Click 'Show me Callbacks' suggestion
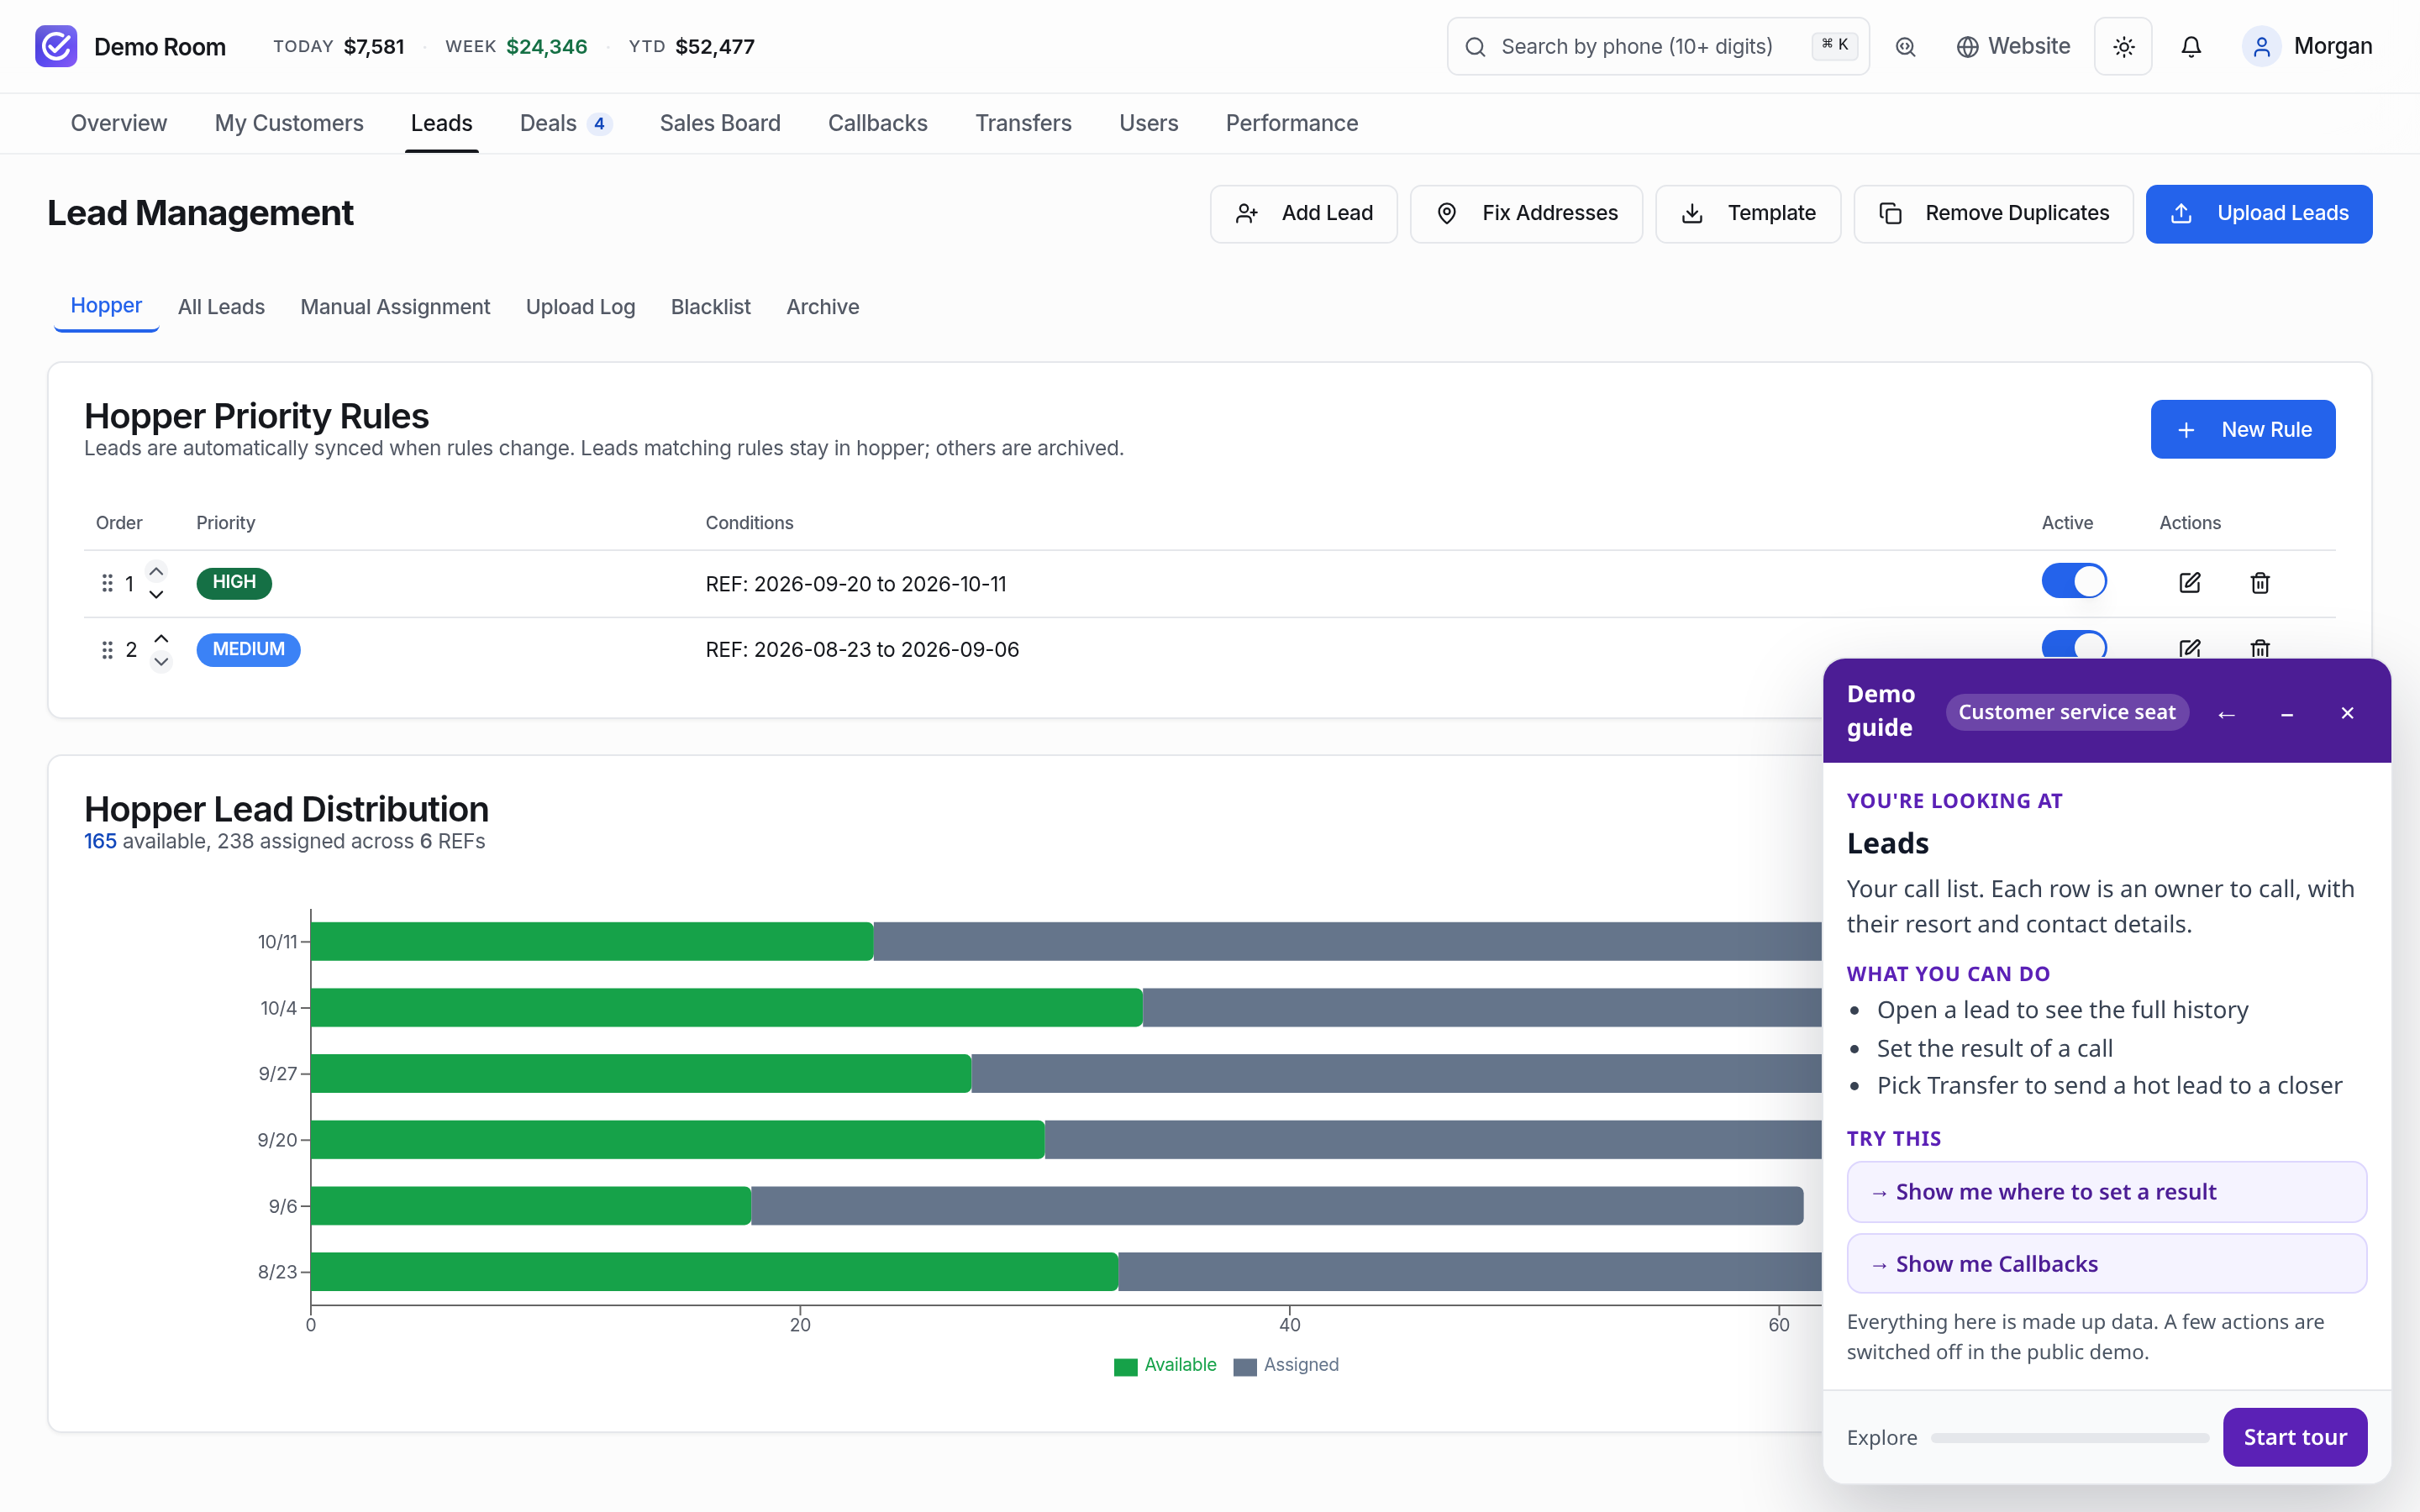This screenshot has width=2420, height=1512. (2106, 1264)
